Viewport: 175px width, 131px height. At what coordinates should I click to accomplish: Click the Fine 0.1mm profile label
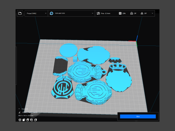tap(105, 13)
